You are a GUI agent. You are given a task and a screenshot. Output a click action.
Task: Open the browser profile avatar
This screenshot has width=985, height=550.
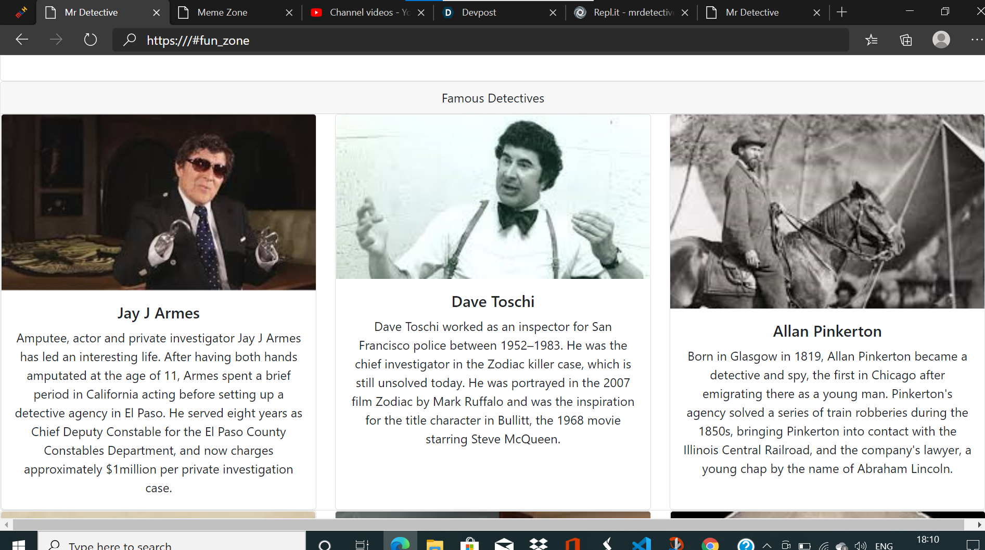[941, 40]
